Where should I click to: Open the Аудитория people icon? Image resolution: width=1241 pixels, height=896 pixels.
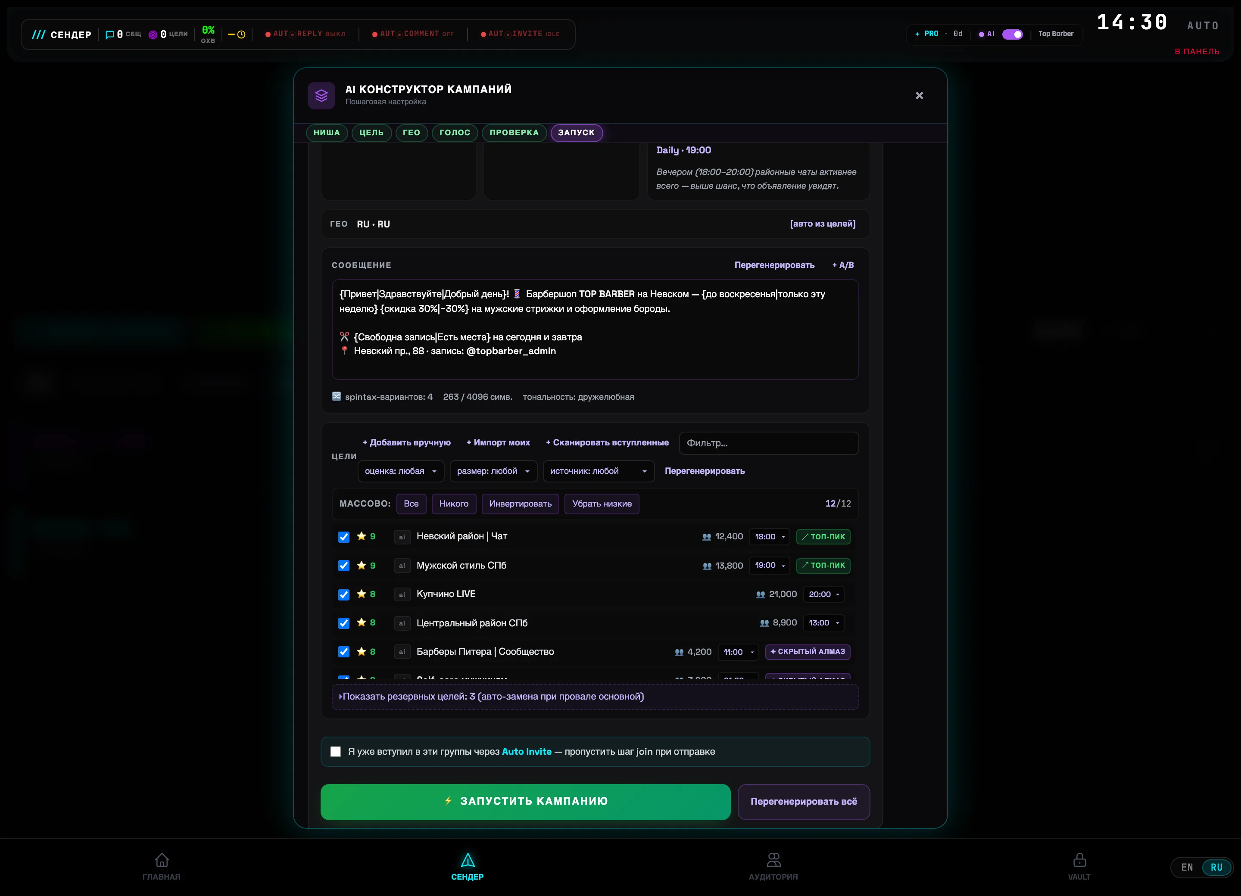tap(773, 860)
